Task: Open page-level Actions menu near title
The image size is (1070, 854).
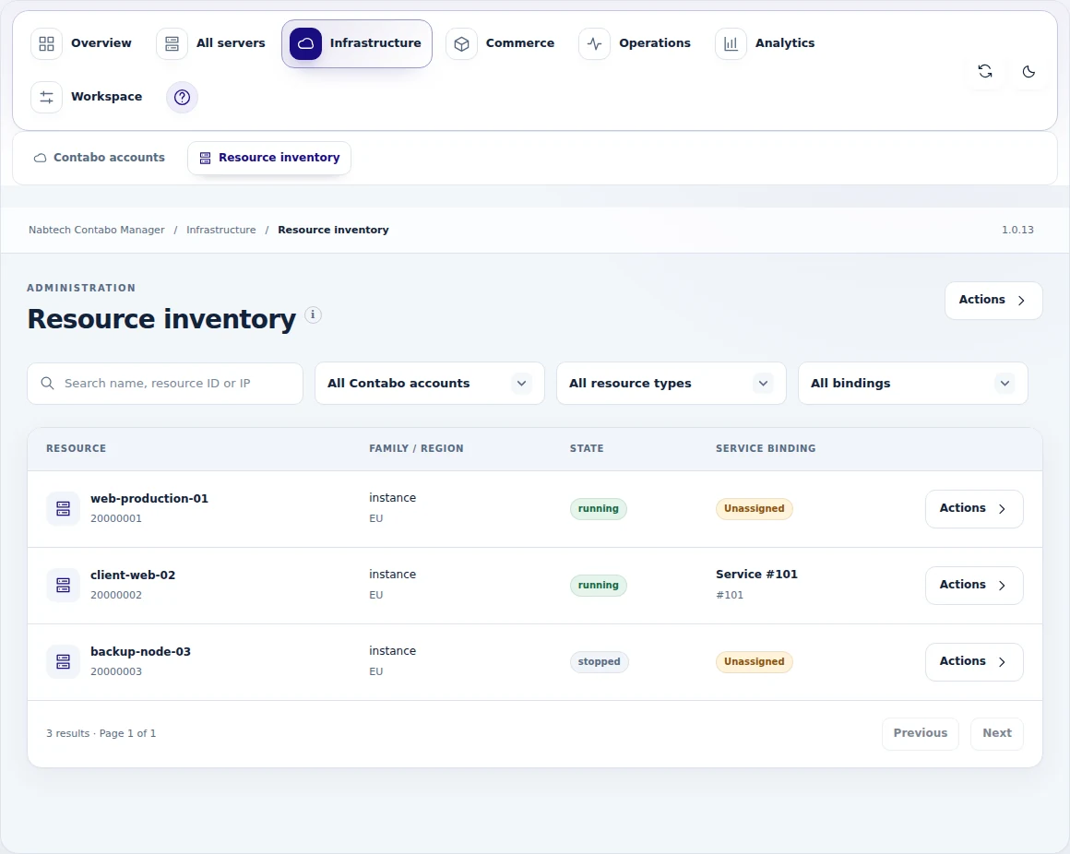Action: click(x=993, y=300)
